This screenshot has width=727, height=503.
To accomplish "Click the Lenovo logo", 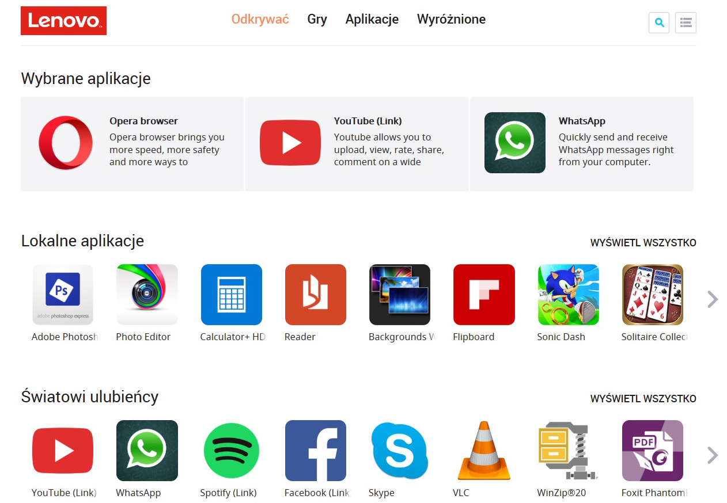I will 63,21.
